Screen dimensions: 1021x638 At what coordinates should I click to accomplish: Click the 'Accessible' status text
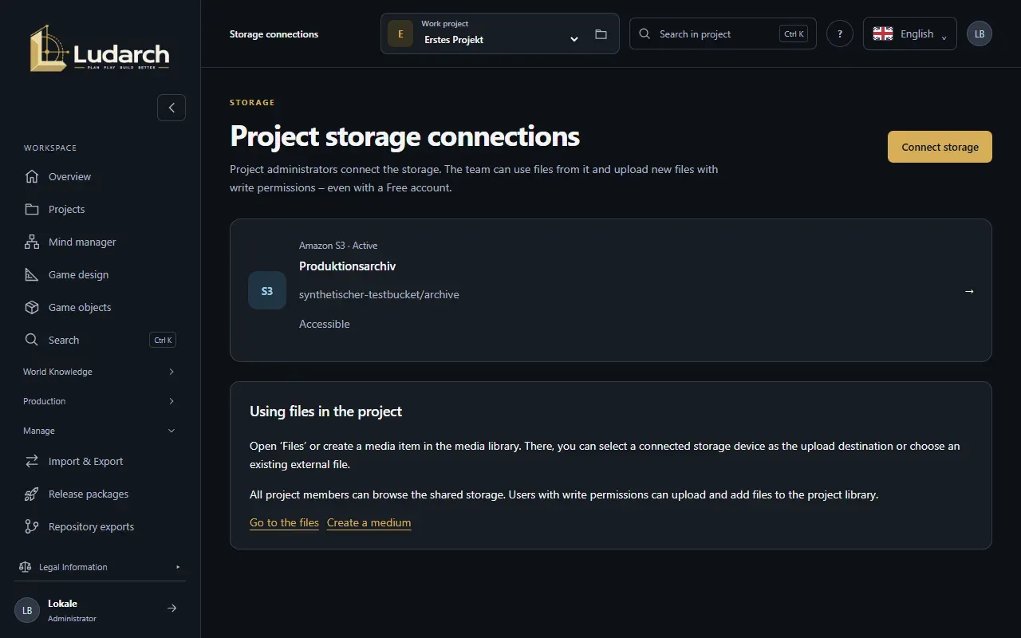pos(325,324)
